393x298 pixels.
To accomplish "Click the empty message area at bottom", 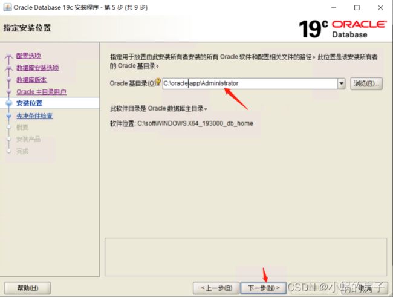I will (245, 257).
